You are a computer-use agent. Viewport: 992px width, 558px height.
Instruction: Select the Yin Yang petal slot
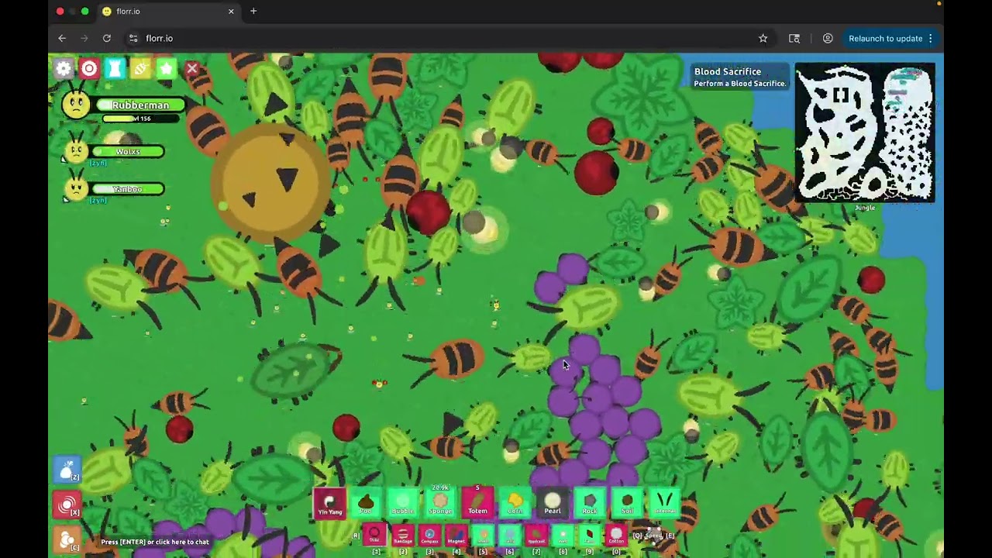[x=329, y=502]
